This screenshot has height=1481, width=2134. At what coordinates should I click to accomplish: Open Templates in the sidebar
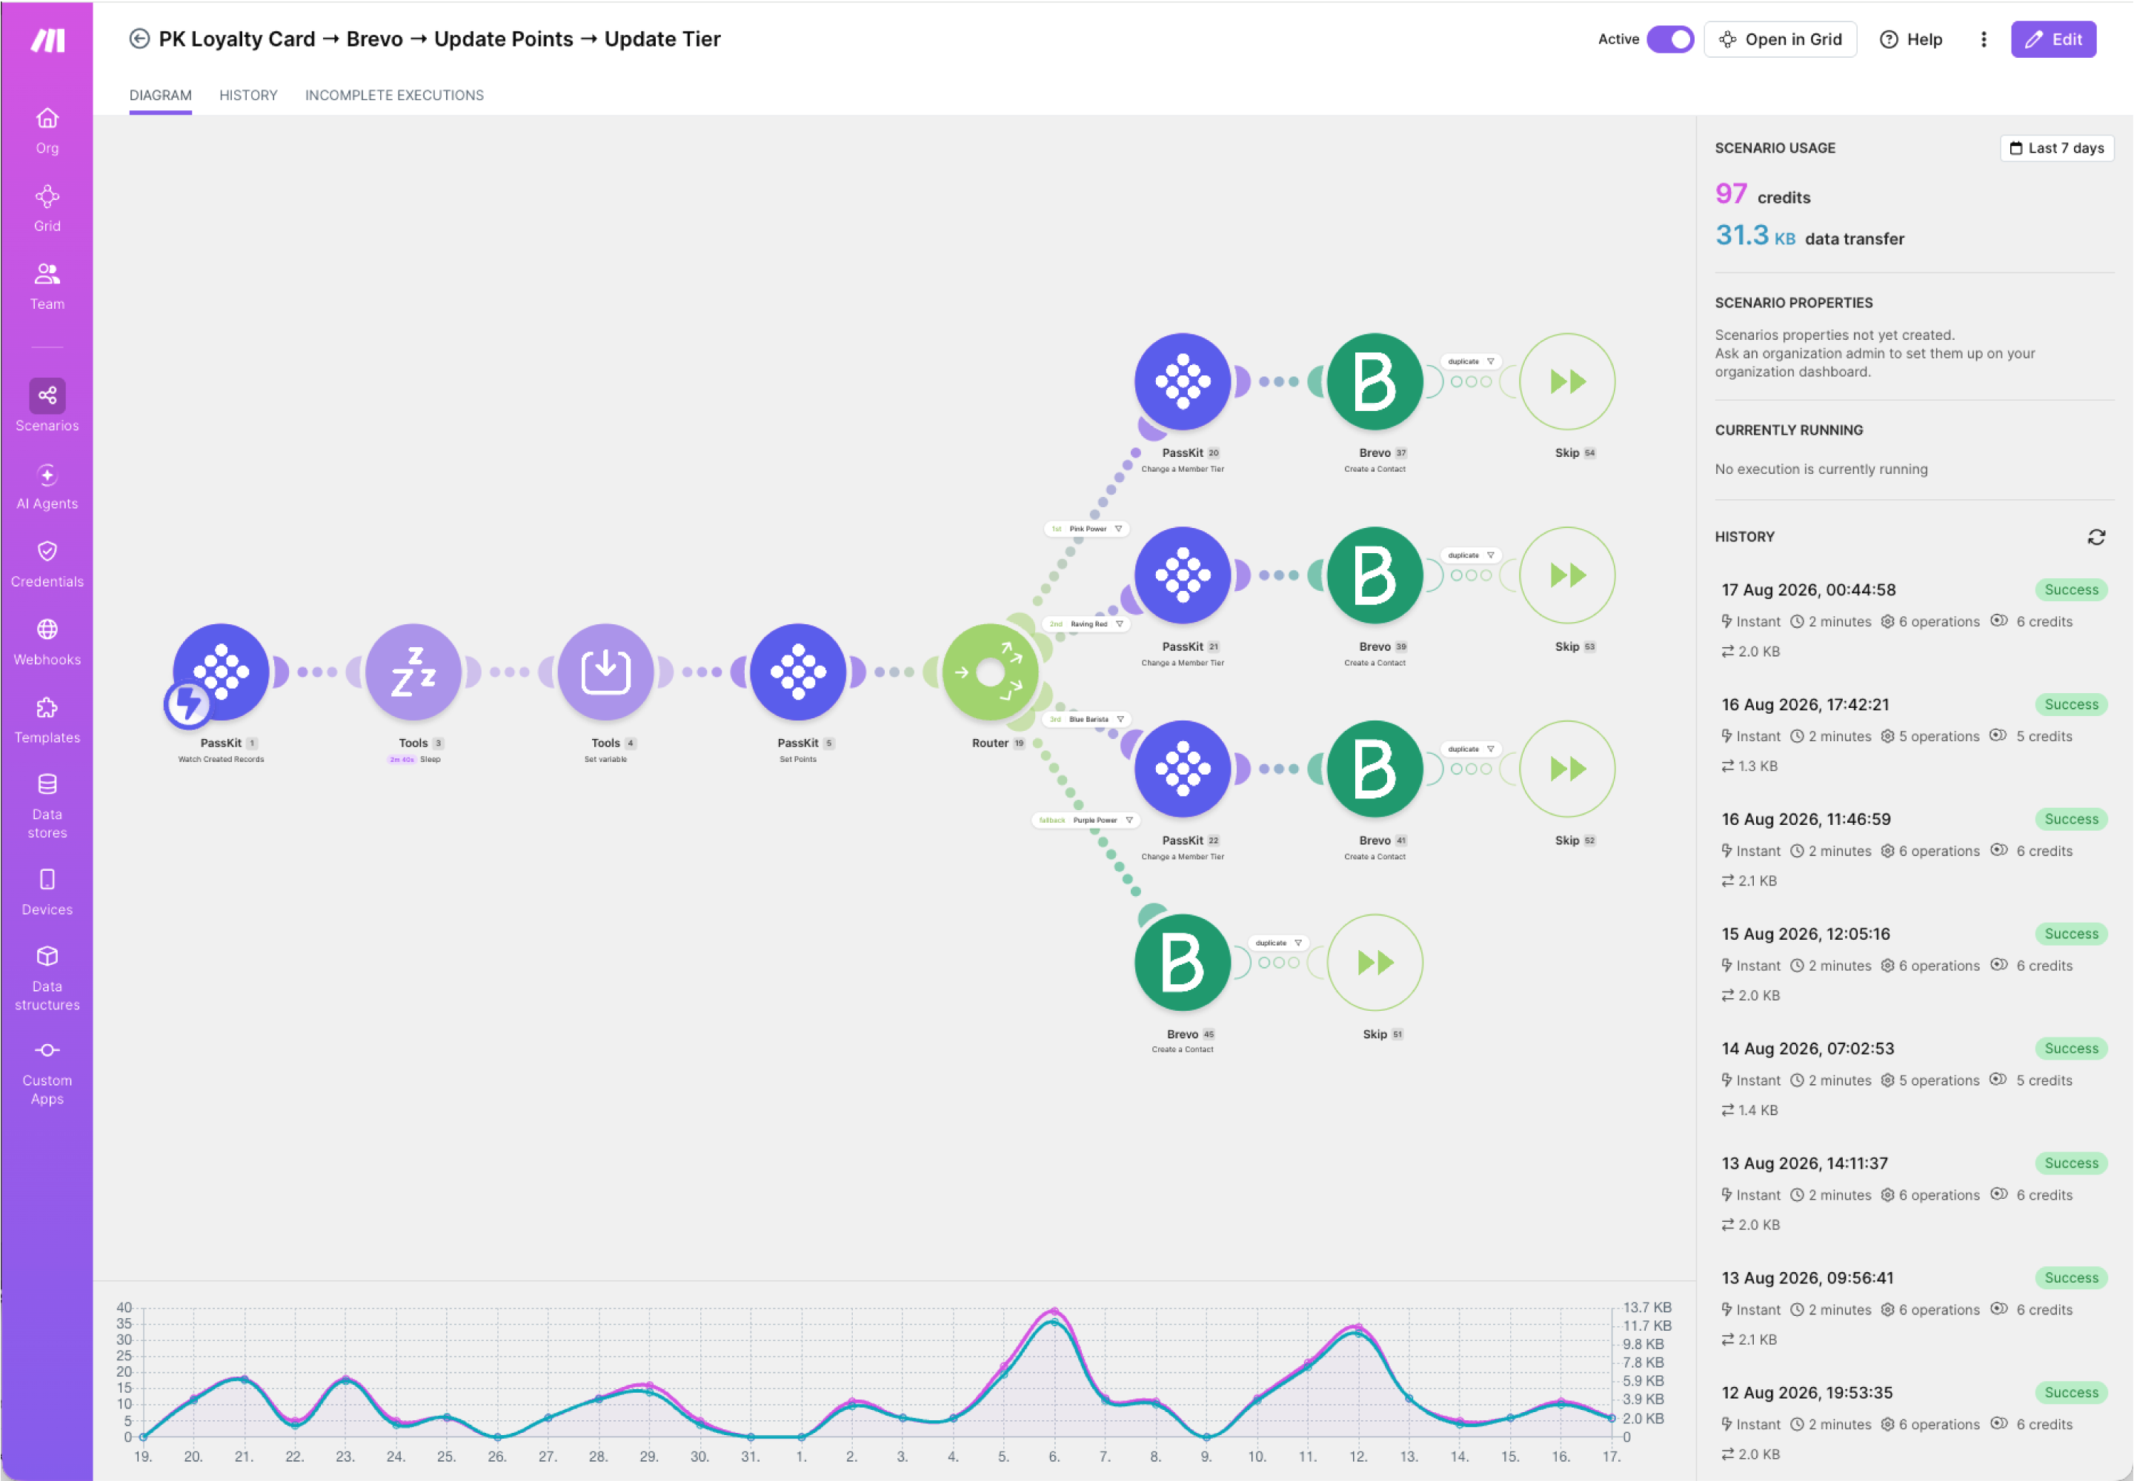(x=47, y=720)
